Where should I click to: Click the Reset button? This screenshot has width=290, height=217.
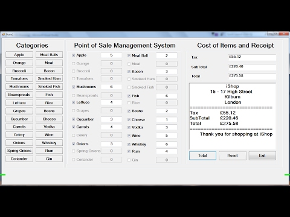(233, 156)
